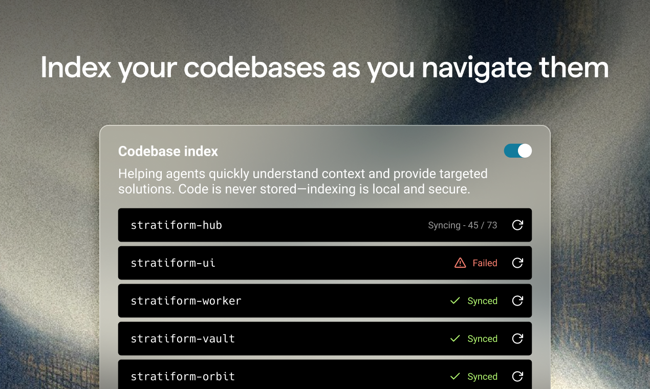Viewport: 650px width, 389px height.
Task: Click the green checkmark beside stratiform-vault
Action: pos(454,339)
